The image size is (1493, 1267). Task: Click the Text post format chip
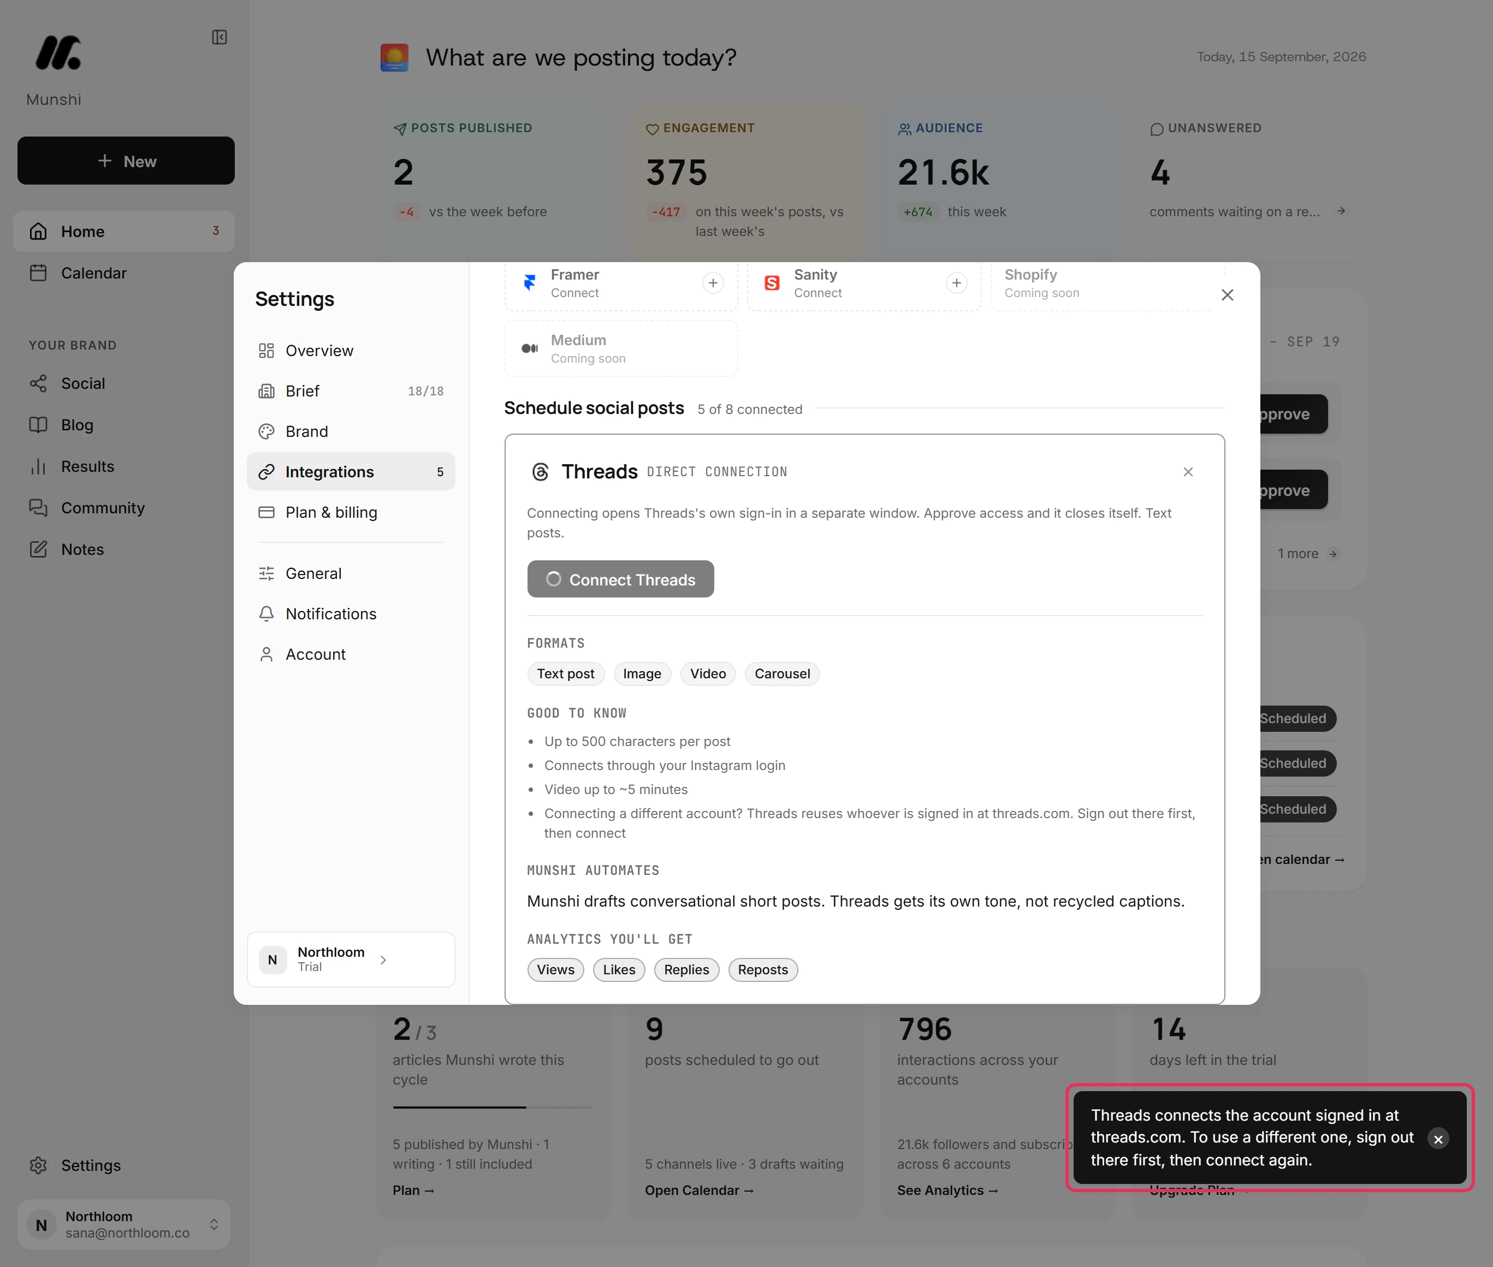565,674
